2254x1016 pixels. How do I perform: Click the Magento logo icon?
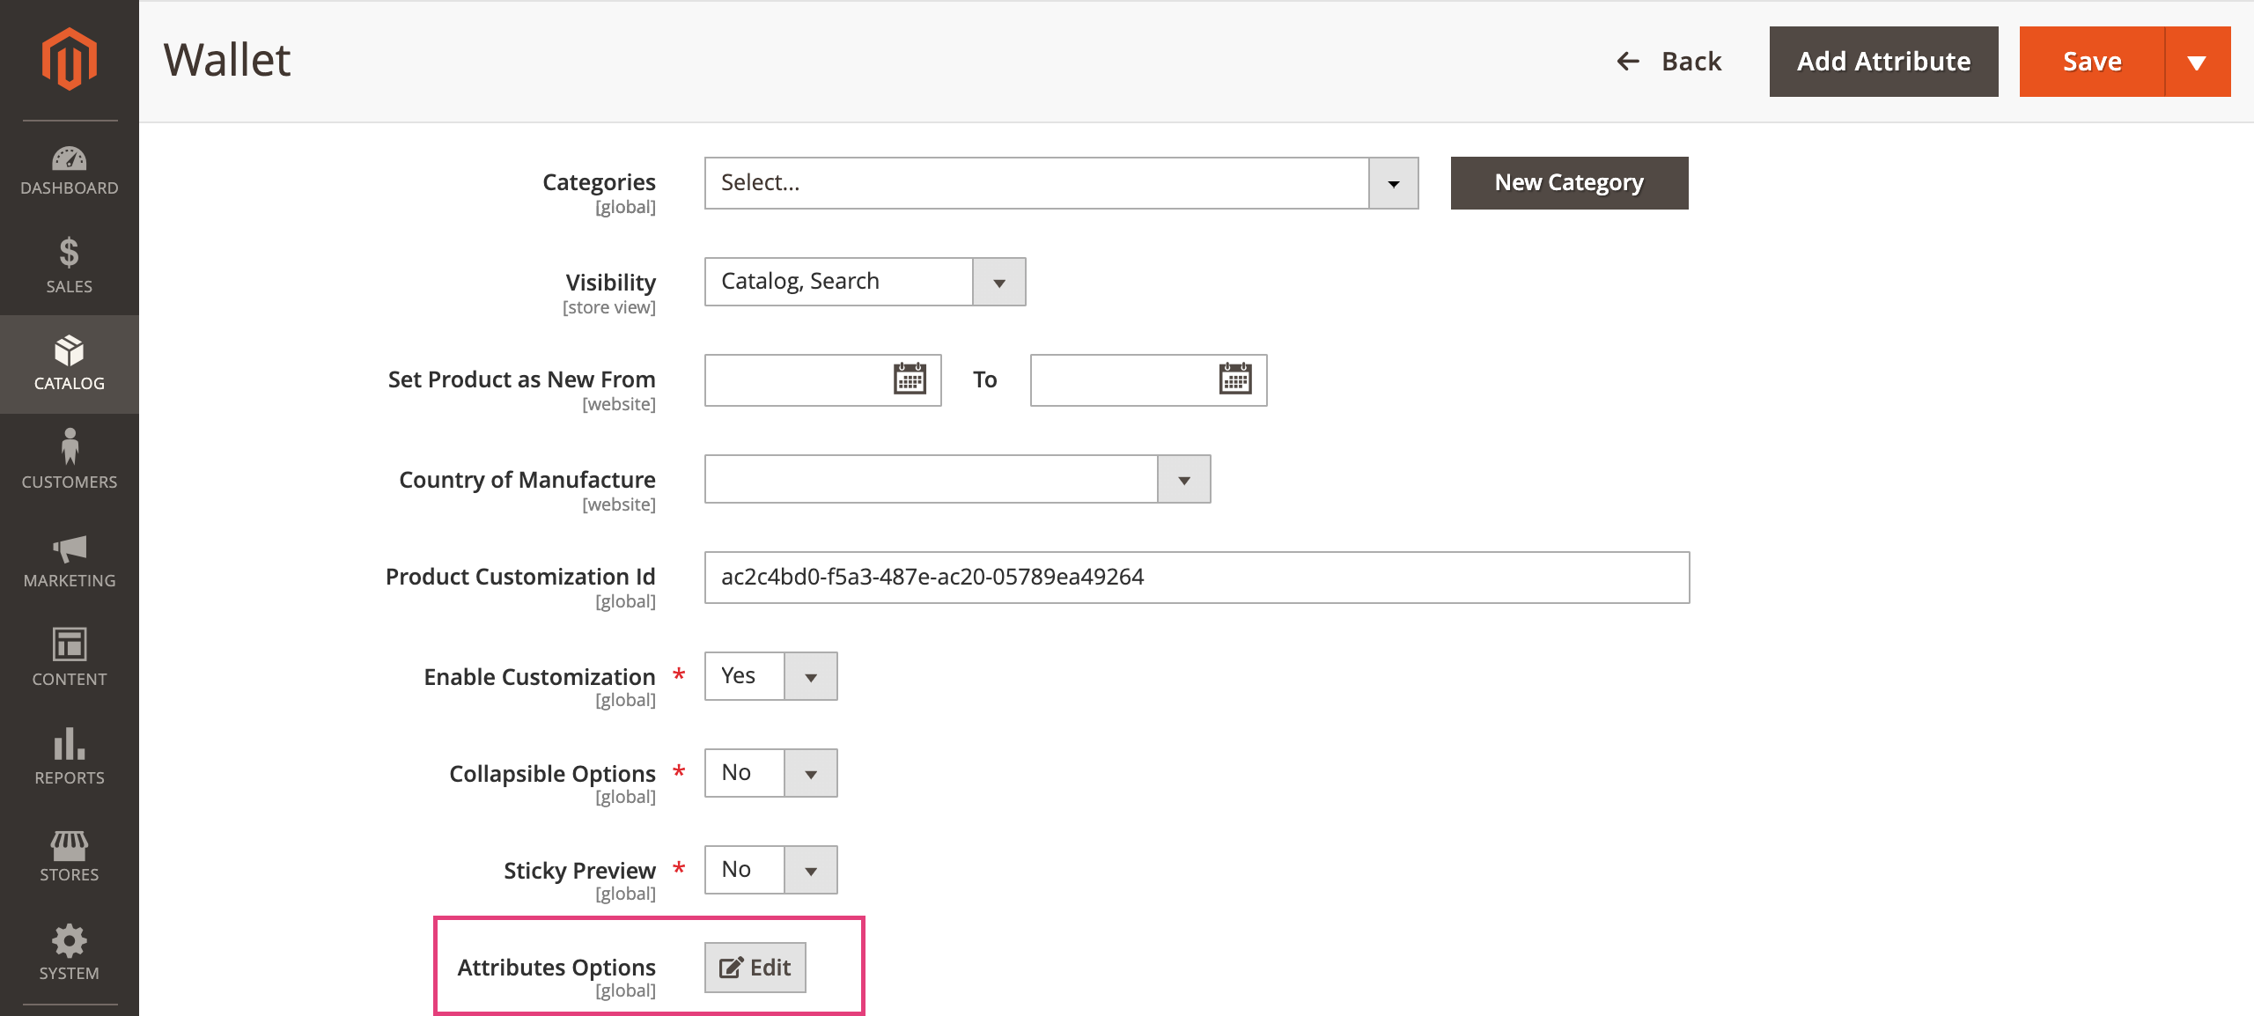70,58
